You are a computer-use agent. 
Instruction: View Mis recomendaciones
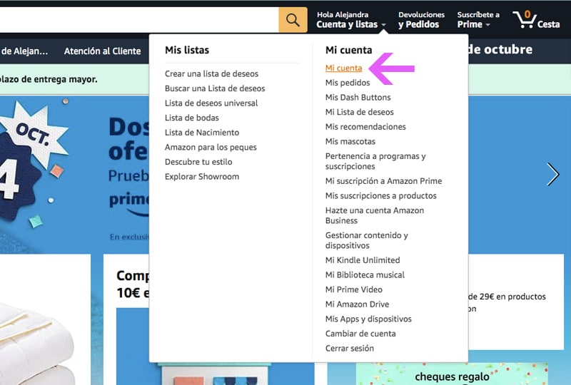pos(365,127)
